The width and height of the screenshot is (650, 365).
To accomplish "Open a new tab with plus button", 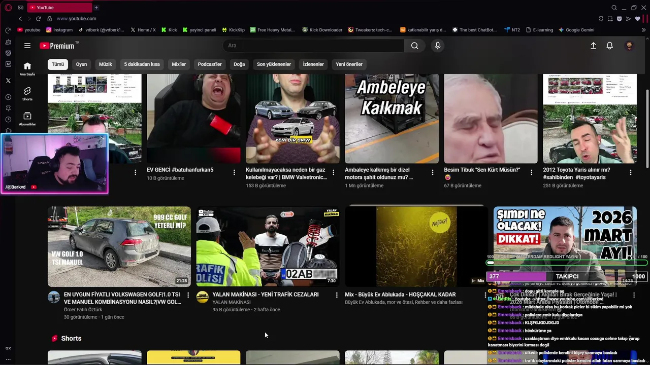I will click(96, 8).
